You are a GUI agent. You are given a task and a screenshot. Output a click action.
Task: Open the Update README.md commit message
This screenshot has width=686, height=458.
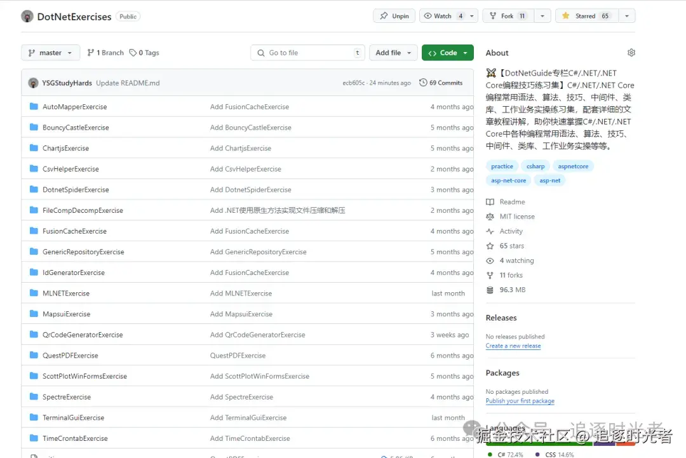[128, 83]
